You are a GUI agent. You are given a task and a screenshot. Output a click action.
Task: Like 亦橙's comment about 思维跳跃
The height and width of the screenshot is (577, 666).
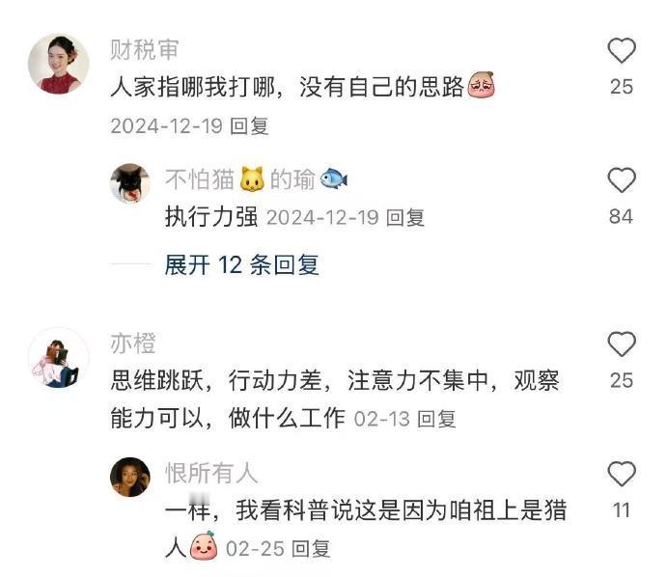click(x=622, y=343)
